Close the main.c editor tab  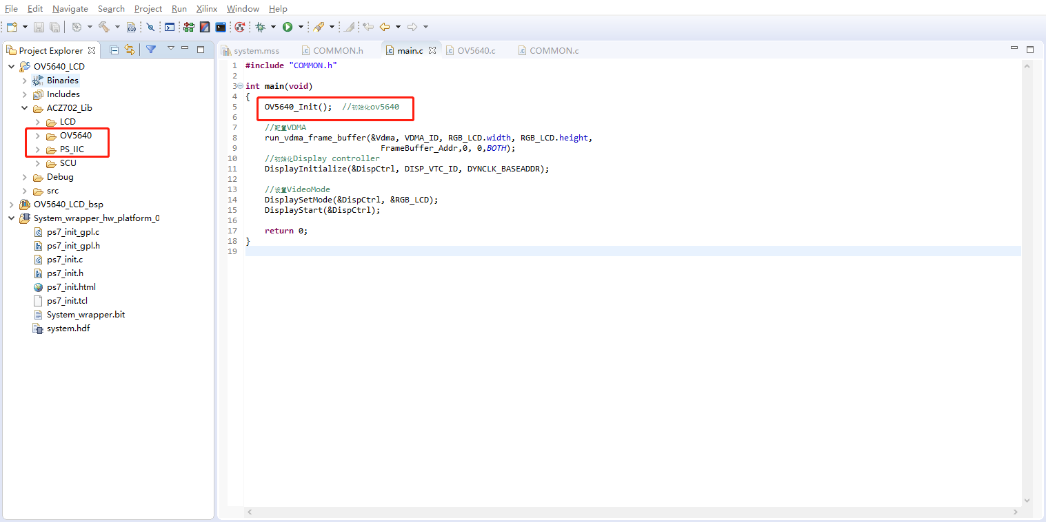[432, 50]
